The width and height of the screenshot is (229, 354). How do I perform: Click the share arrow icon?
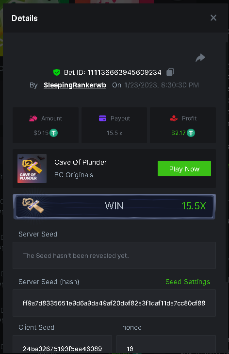coord(200,58)
